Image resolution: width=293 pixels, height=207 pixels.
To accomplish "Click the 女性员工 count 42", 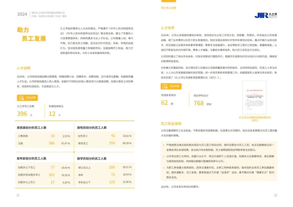I will click(x=113, y=135).
